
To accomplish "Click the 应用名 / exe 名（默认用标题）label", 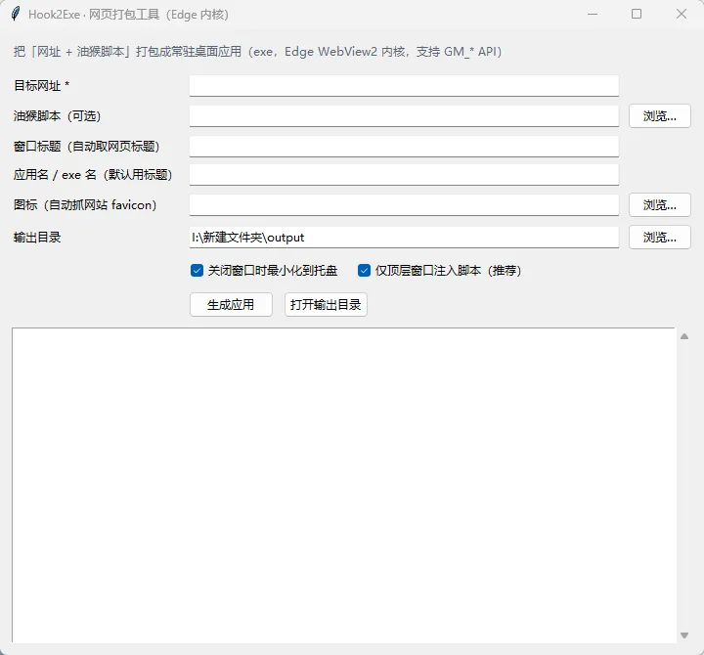I will pyautogui.click(x=93, y=175).
